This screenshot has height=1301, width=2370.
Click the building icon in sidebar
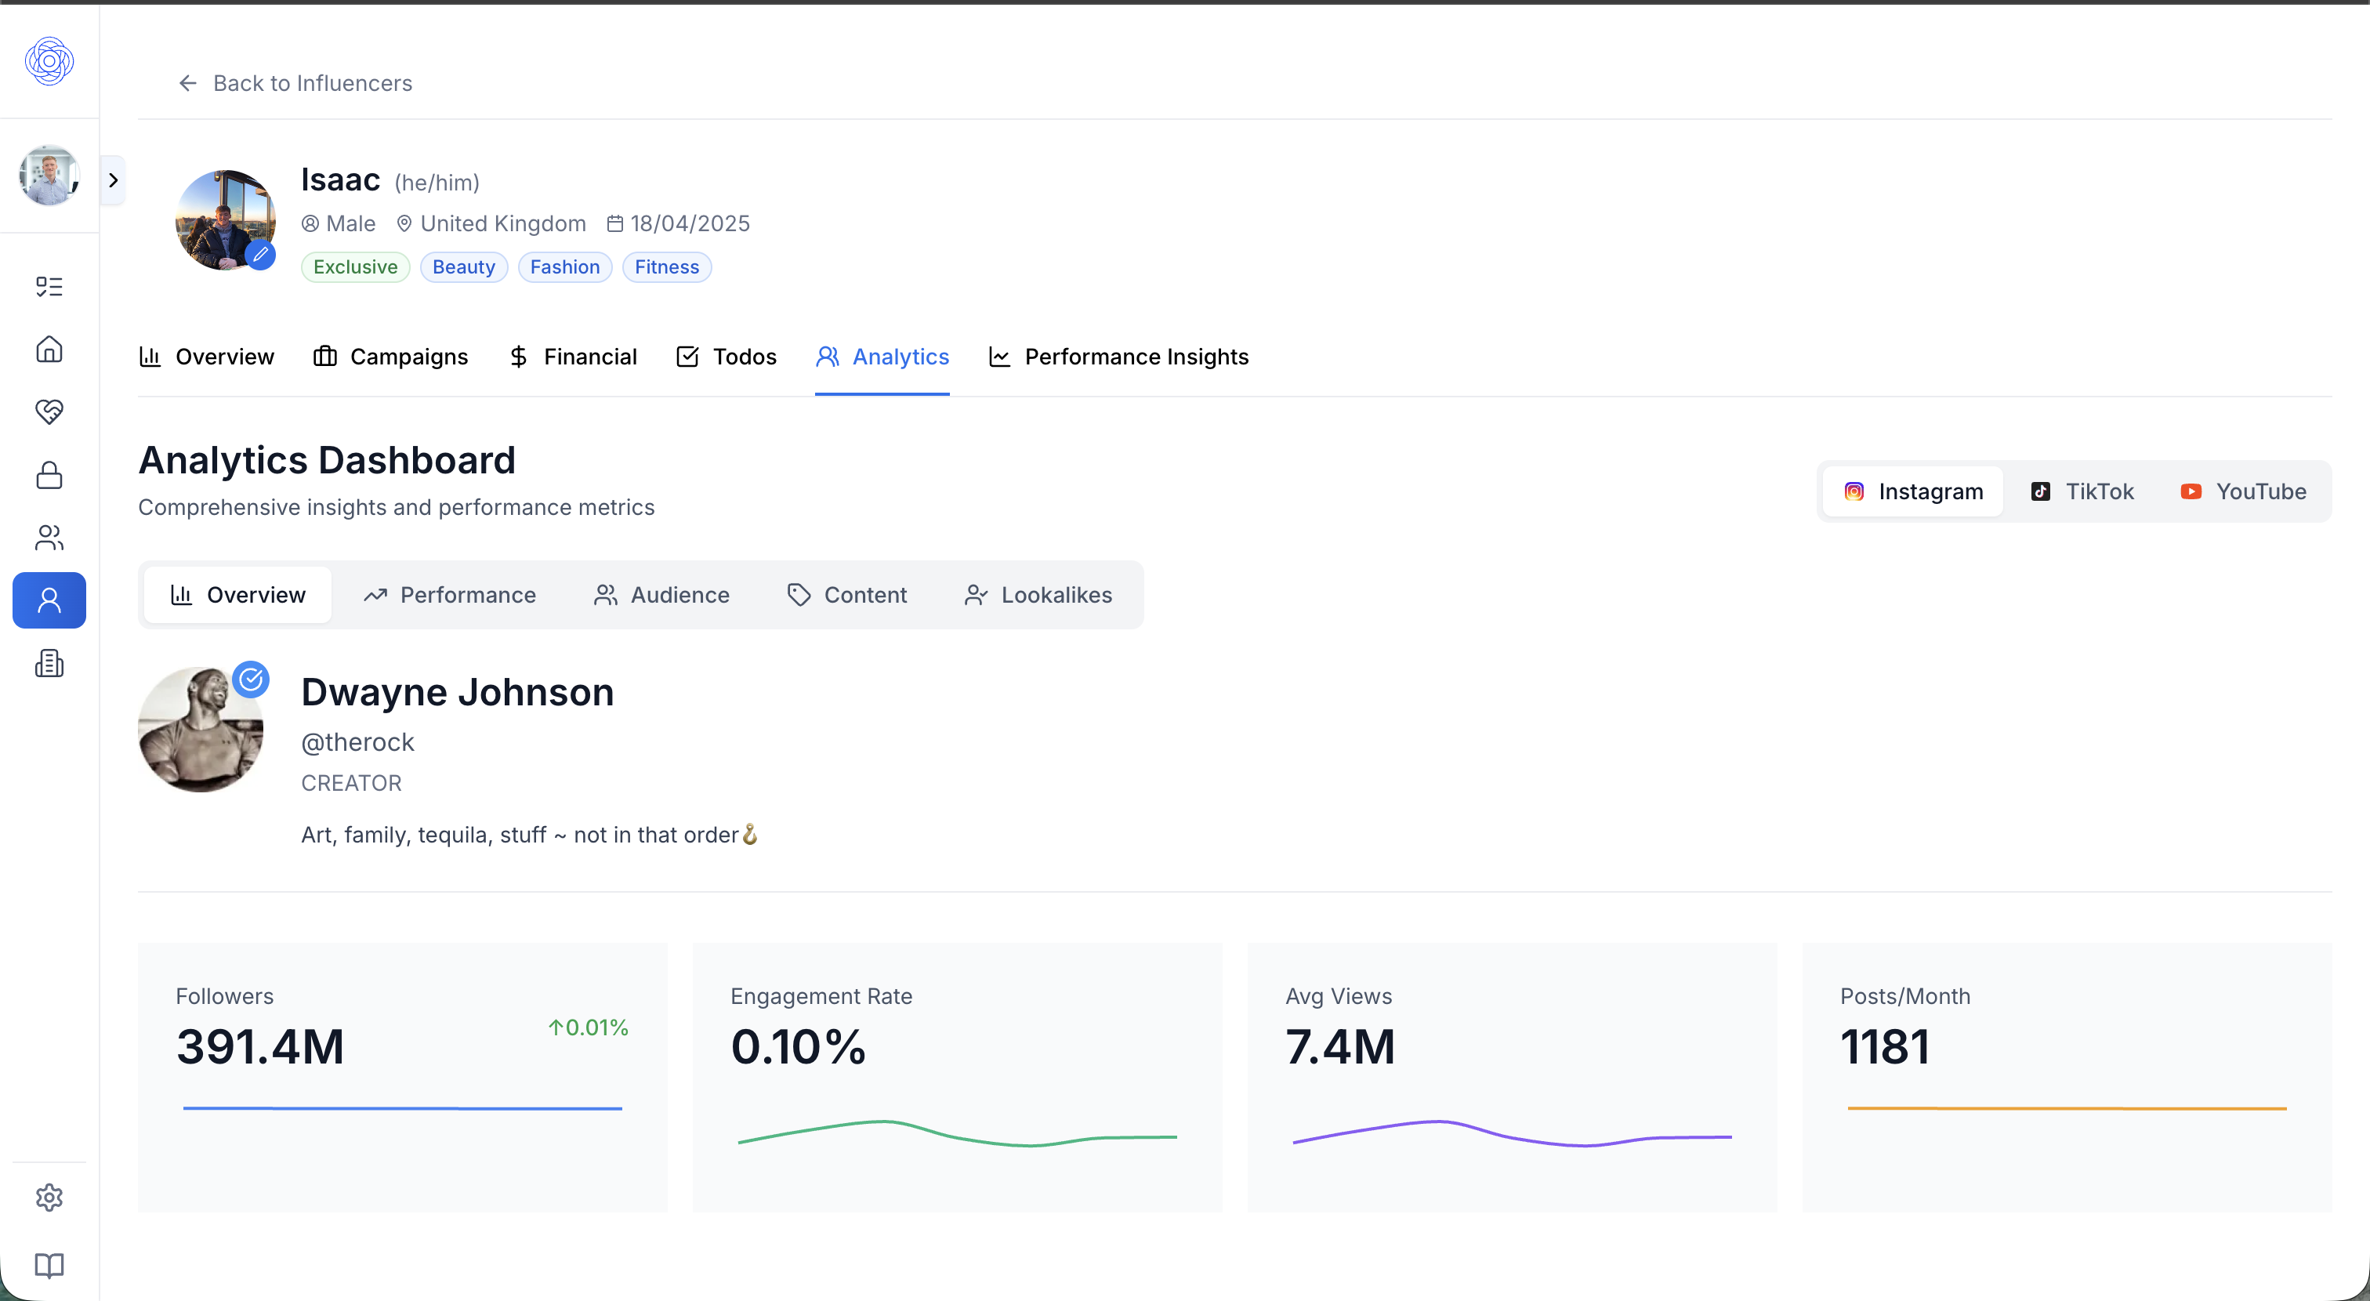pyautogui.click(x=49, y=662)
